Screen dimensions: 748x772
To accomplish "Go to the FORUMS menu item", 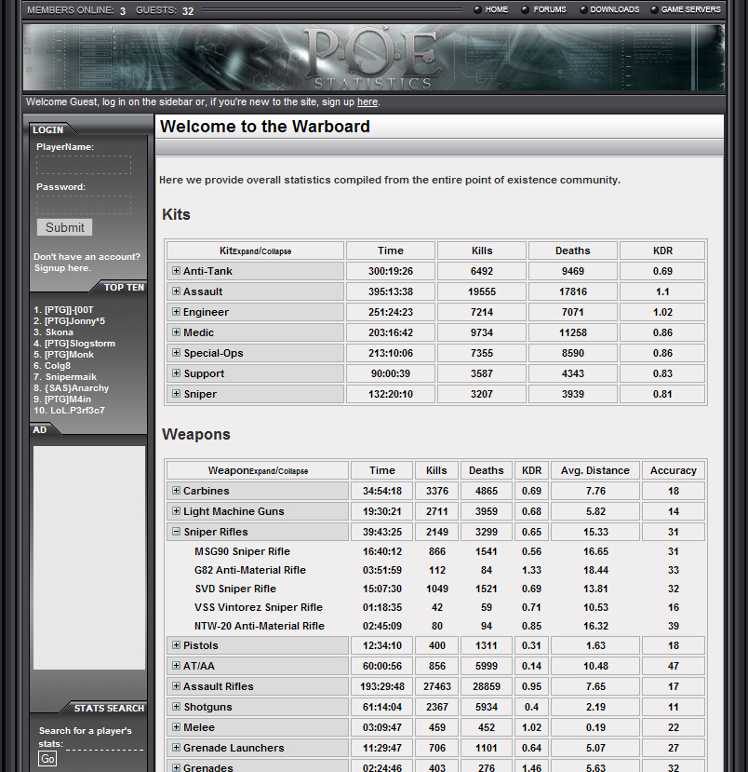I will (549, 9).
